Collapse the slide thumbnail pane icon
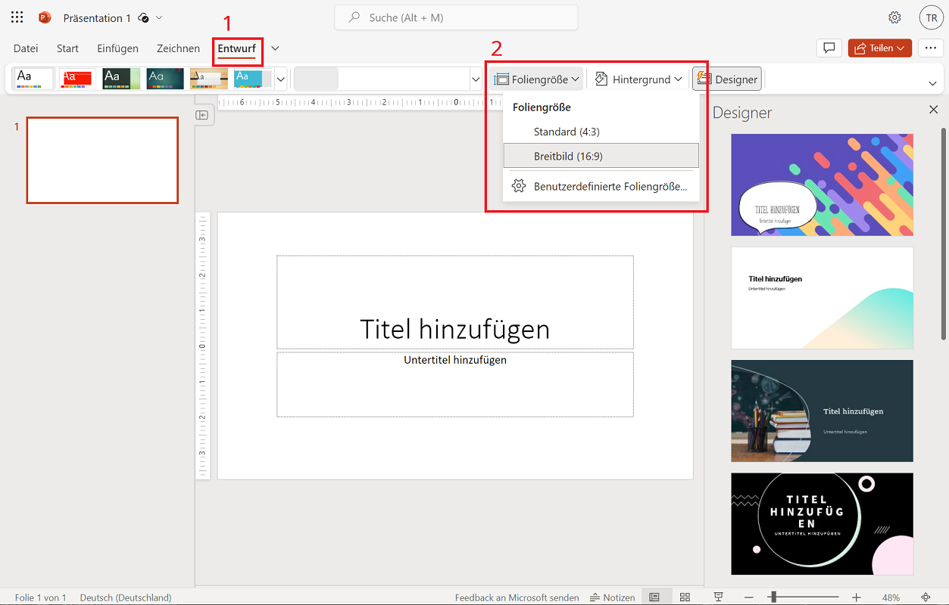The height and width of the screenshot is (605, 949). click(202, 115)
